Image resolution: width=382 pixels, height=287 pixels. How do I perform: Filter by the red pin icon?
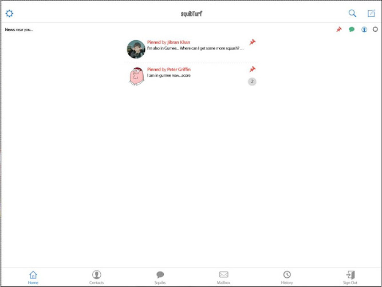[x=339, y=29]
